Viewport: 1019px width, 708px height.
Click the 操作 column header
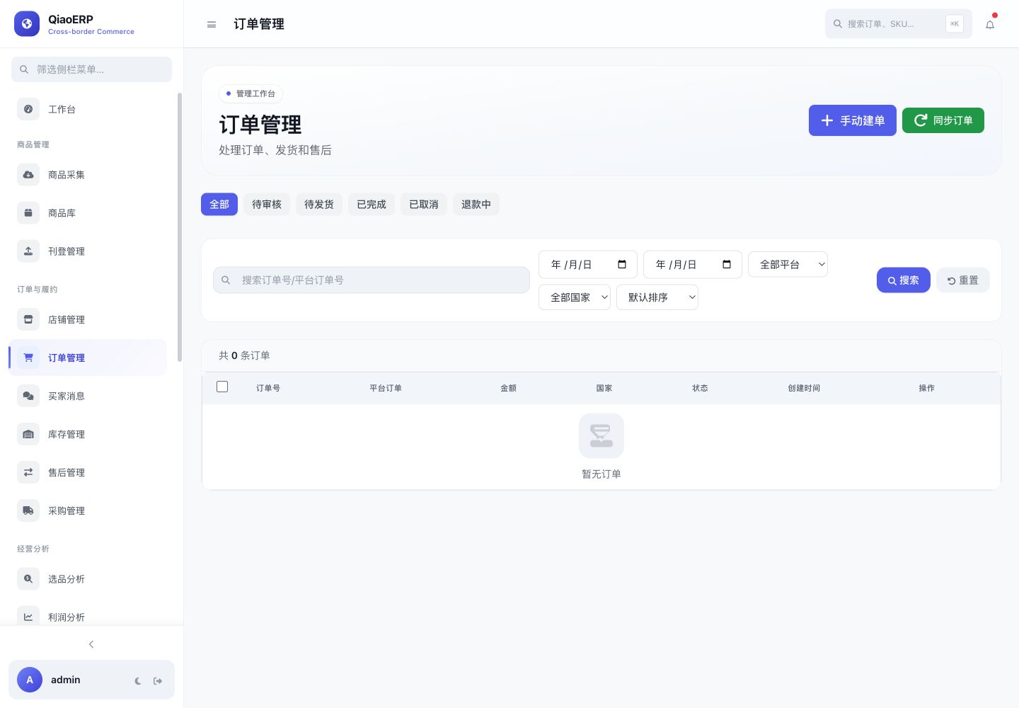(927, 388)
